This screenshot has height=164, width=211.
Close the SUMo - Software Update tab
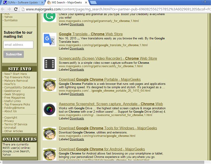pyautogui.click(x=42, y=2)
